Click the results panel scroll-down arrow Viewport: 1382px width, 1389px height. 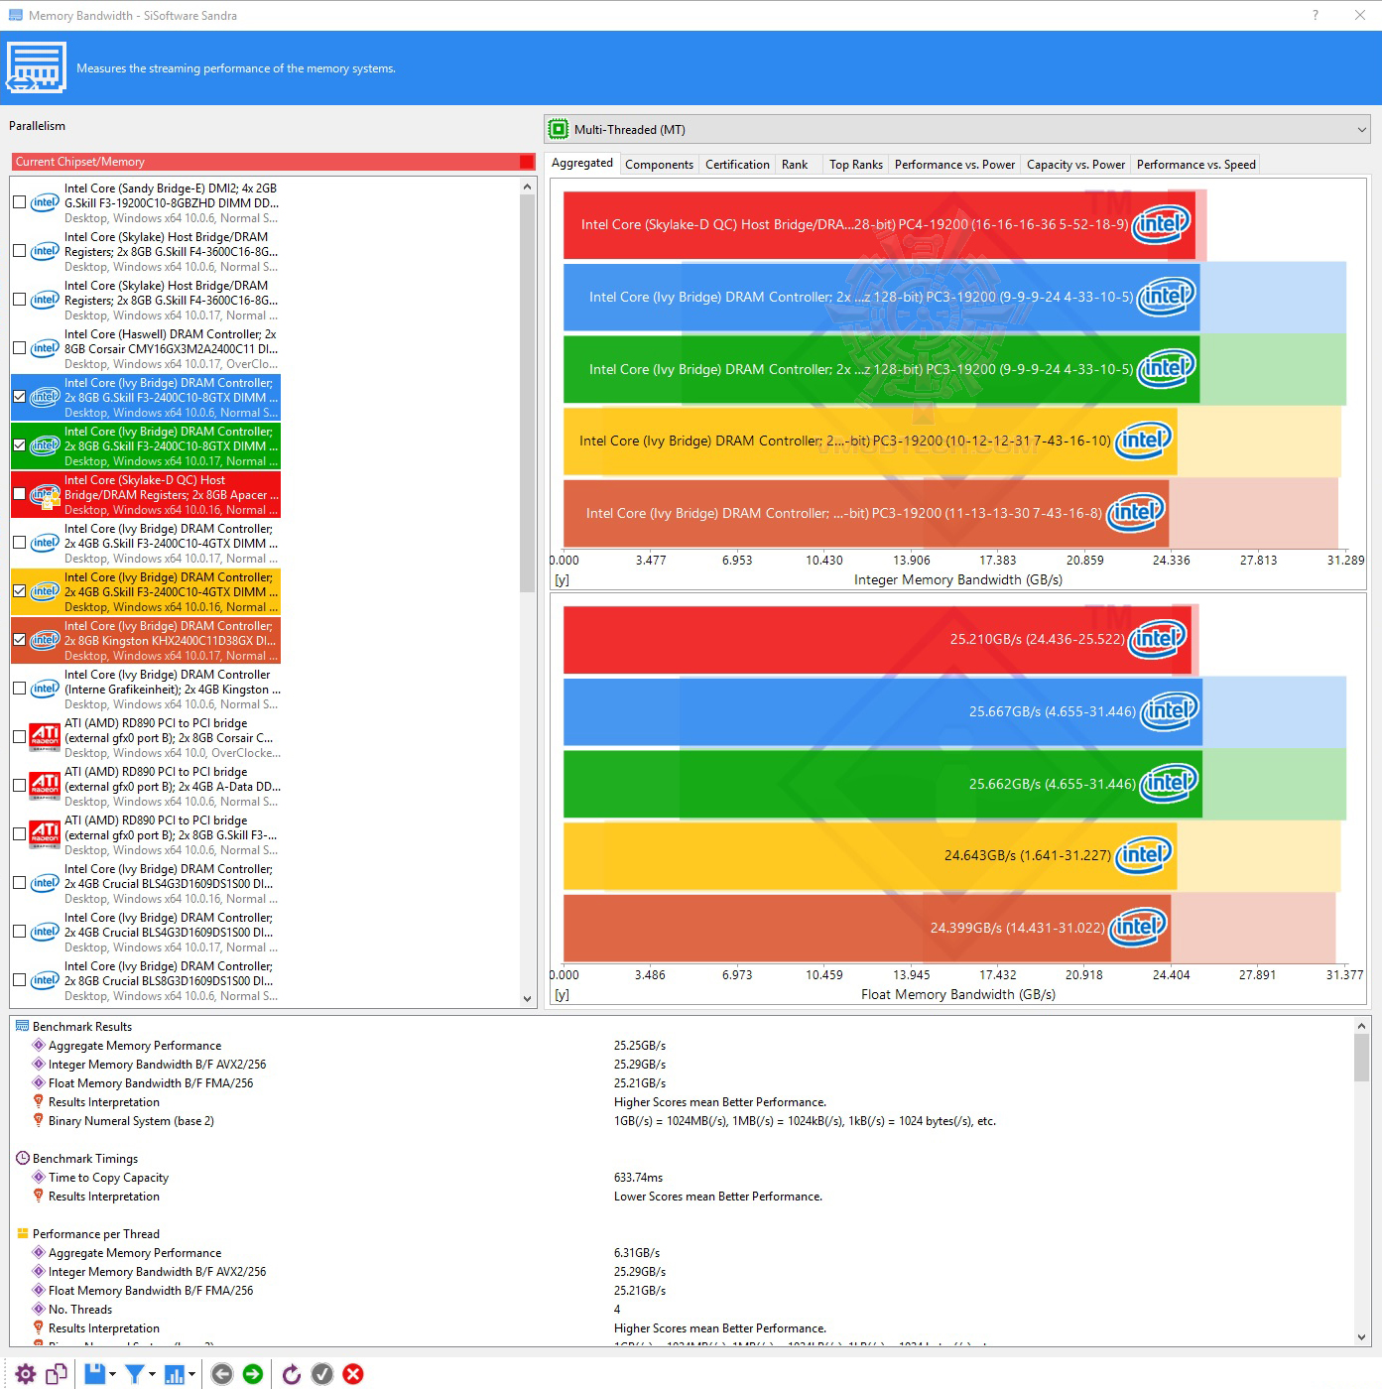(1361, 1336)
